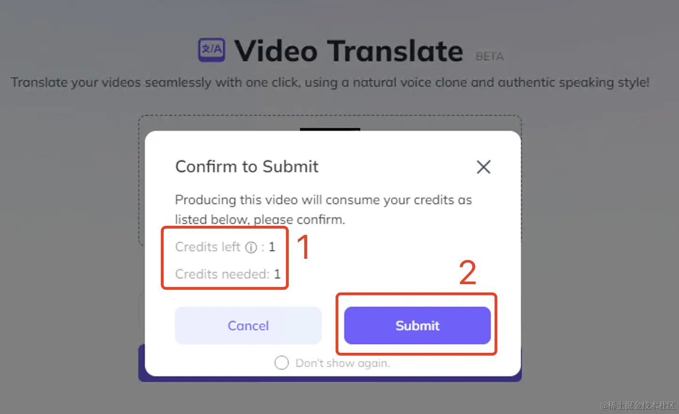Submit the video for translation
This screenshot has height=414, width=679.
coord(418,326)
